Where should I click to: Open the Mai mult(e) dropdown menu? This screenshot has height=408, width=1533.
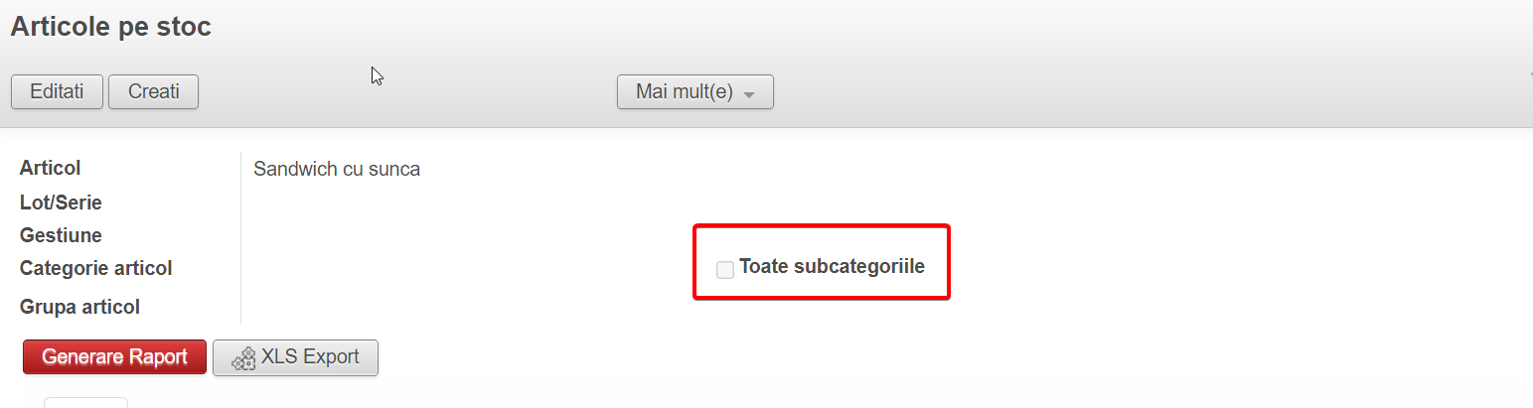694,92
